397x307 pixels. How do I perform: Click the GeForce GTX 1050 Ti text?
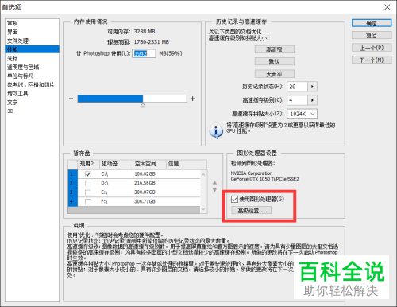[264, 179]
